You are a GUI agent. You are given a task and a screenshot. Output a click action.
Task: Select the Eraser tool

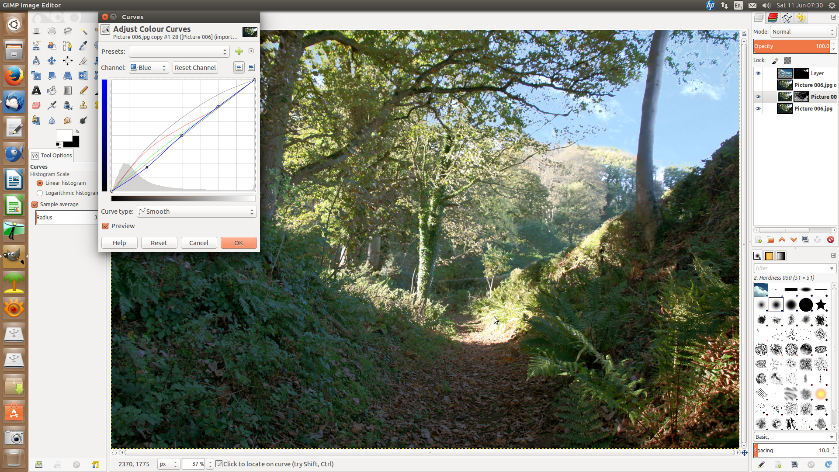(x=36, y=105)
